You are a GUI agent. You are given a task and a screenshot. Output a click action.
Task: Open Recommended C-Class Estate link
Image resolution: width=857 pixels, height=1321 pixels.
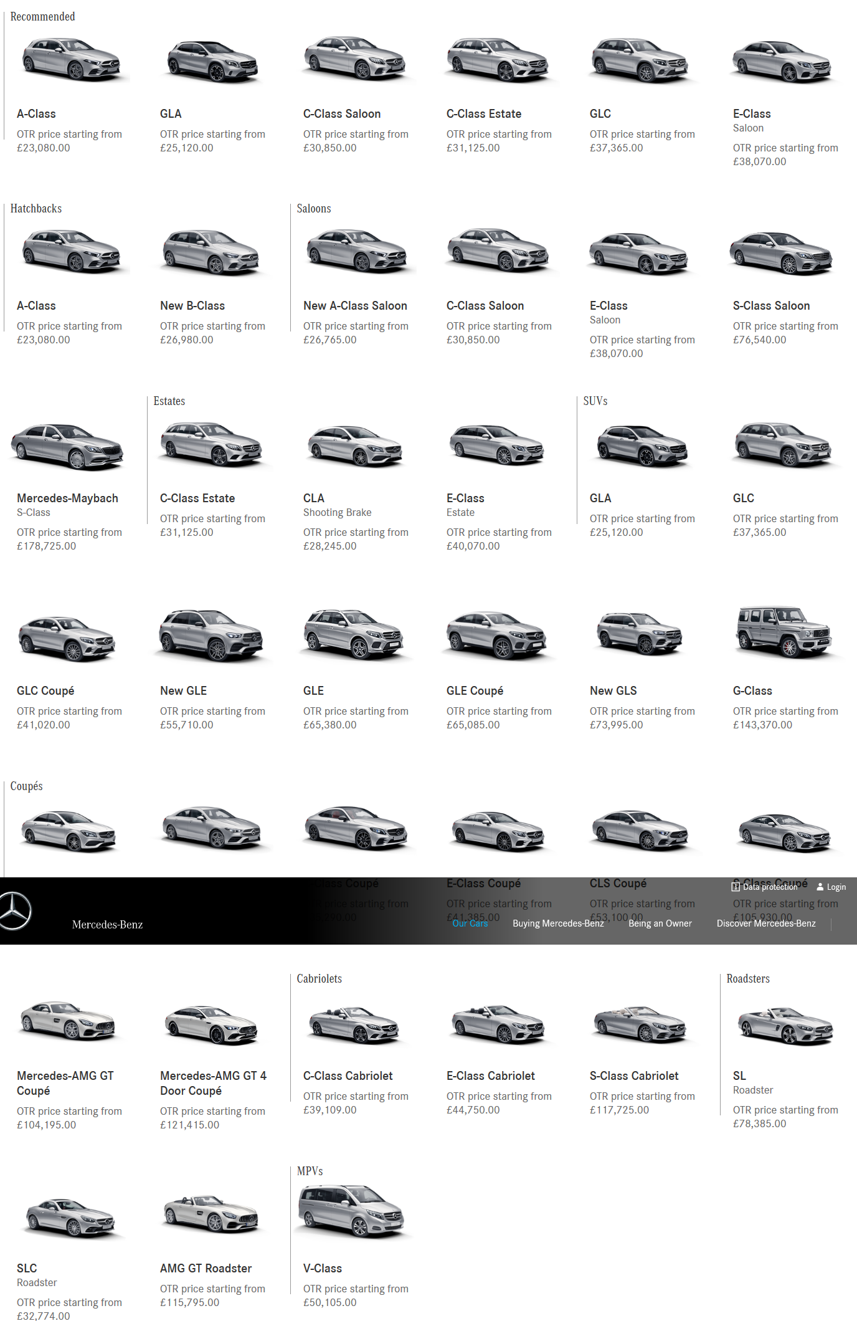pos(484,114)
